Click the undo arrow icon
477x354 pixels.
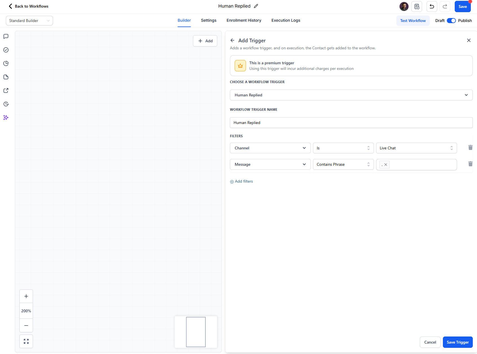pyautogui.click(x=432, y=6)
